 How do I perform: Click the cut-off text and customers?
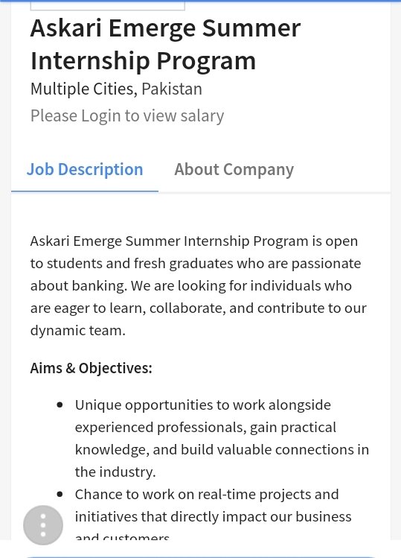122,536
